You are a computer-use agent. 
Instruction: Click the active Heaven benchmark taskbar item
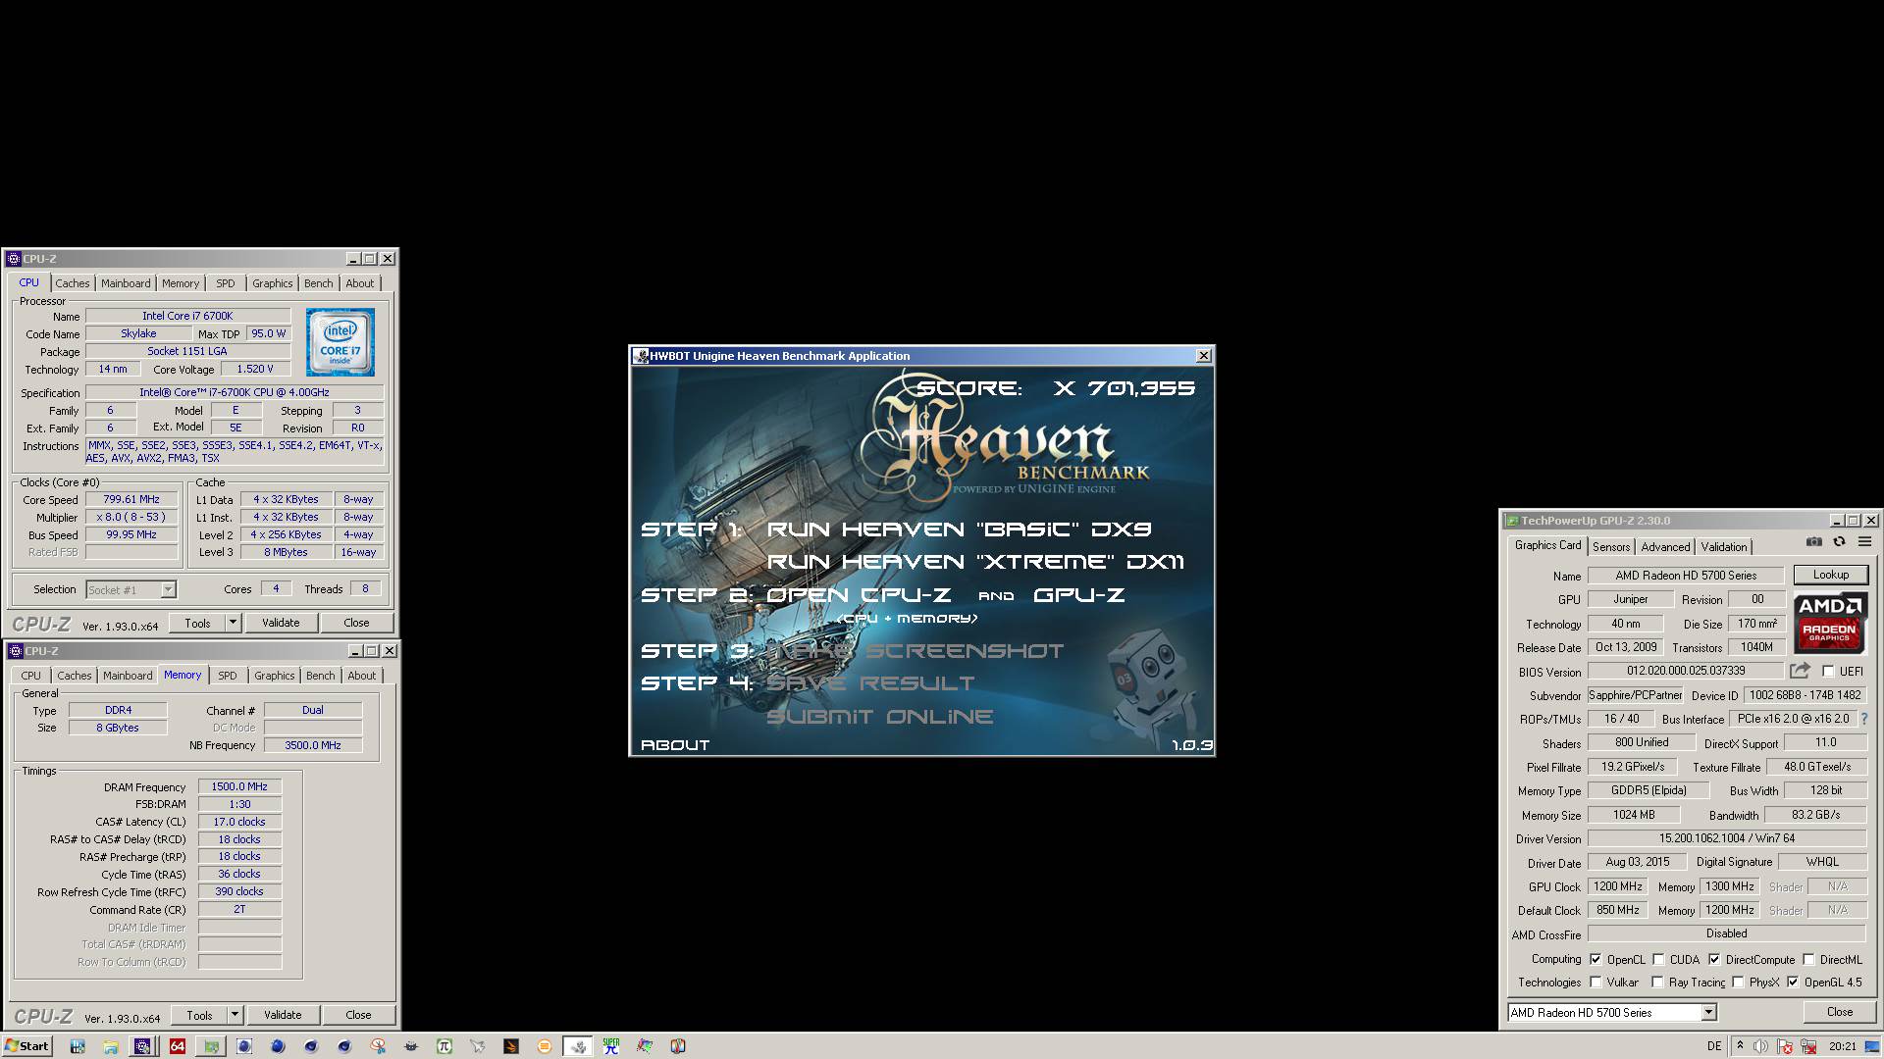pos(577,1046)
